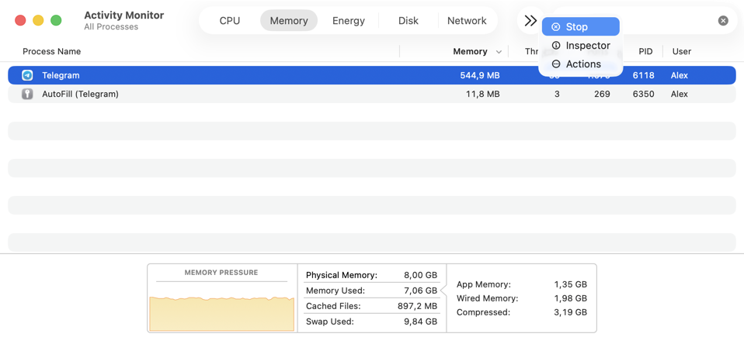
Task: Zoom the window with the green button
Action: click(x=57, y=20)
